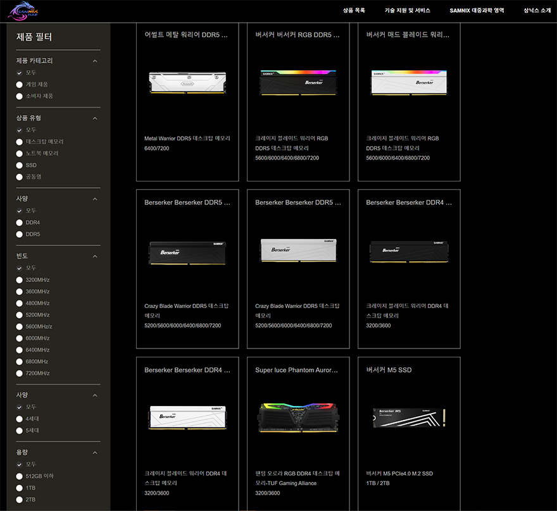Open black Berserker DDR5 5200–7200 memory image
This screenshot has width=557, height=511.
click(187, 253)
